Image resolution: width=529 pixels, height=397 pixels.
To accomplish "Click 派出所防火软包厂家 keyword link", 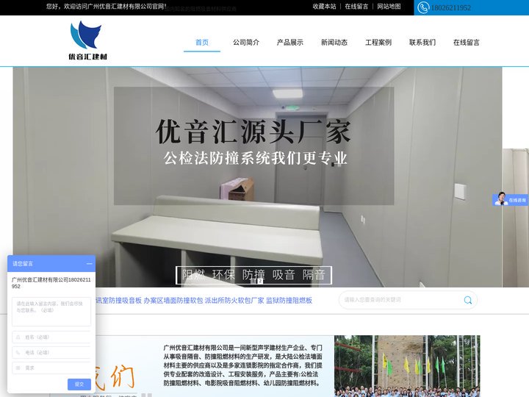I will [234, 301].
